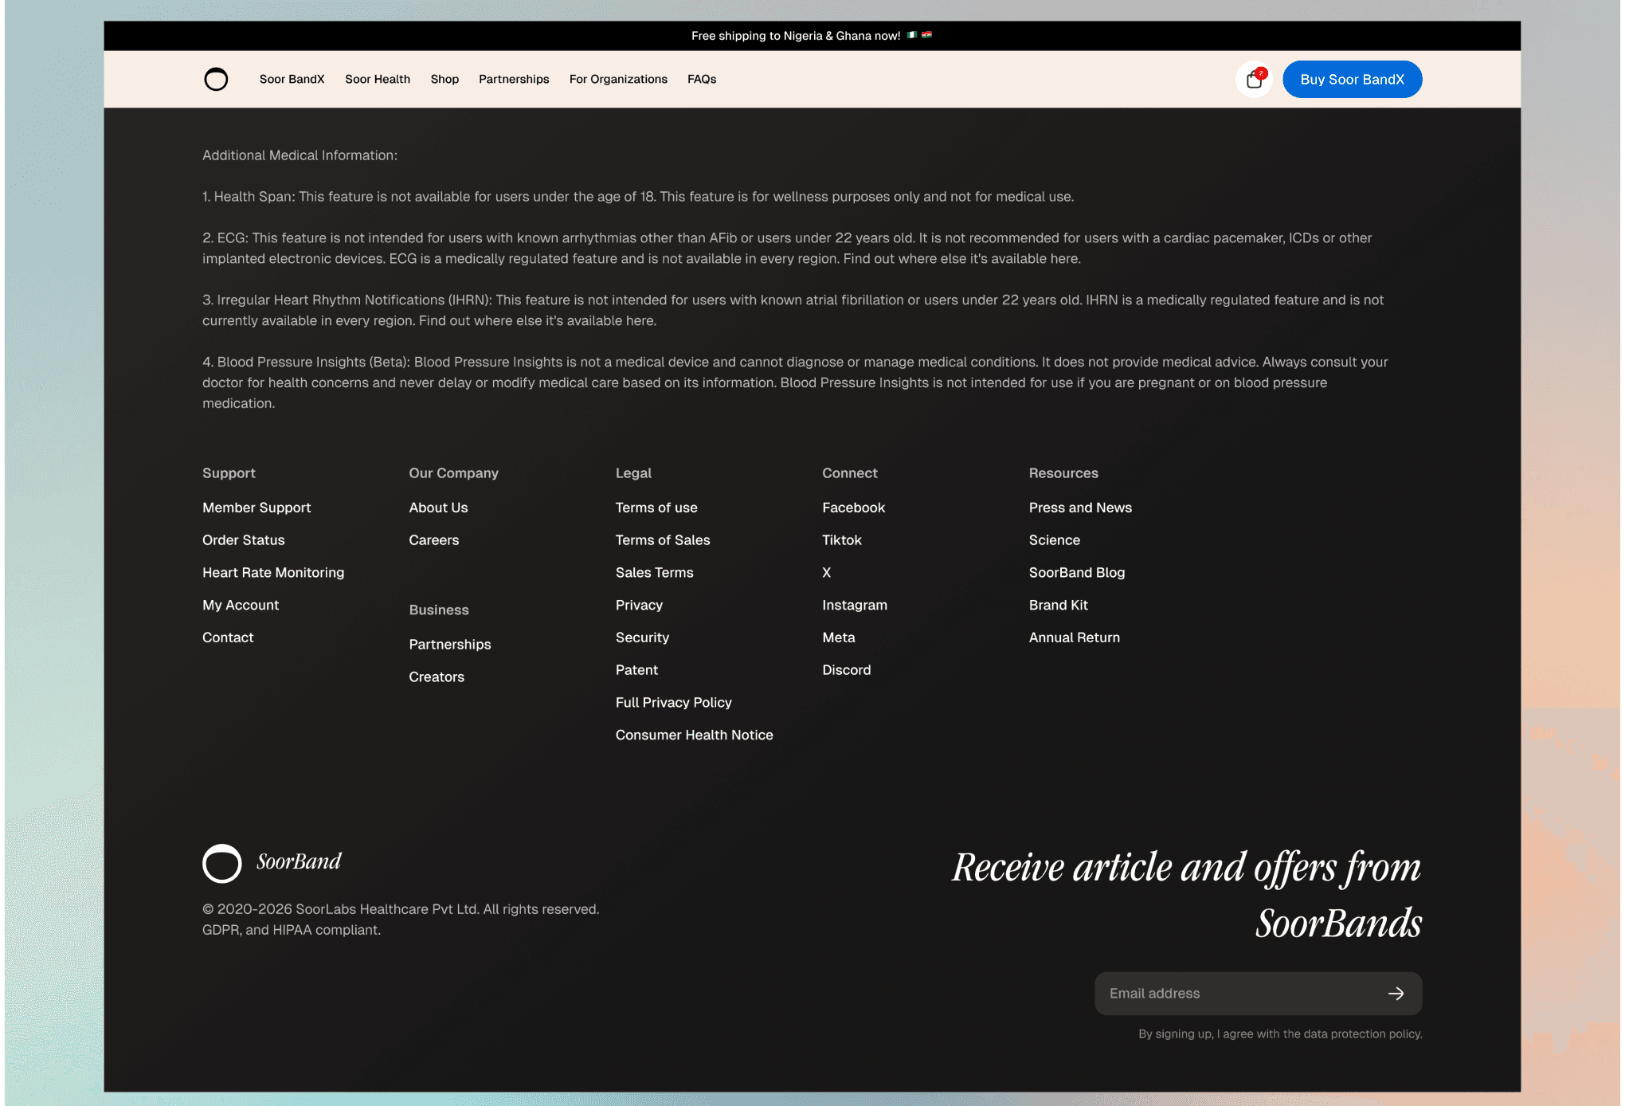Screen dimensions: 1625x1106
Task: Click the SoorBand ring logo in navbar
Action: click(x=216, y=79)
